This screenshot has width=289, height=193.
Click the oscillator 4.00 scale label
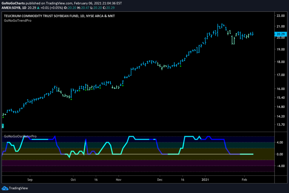pos(280,142)
